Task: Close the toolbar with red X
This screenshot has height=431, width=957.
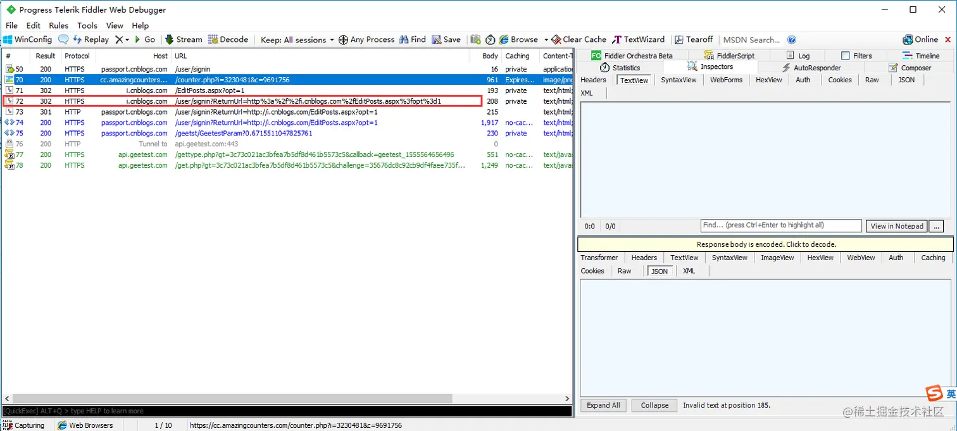Action: click(948, 39)
